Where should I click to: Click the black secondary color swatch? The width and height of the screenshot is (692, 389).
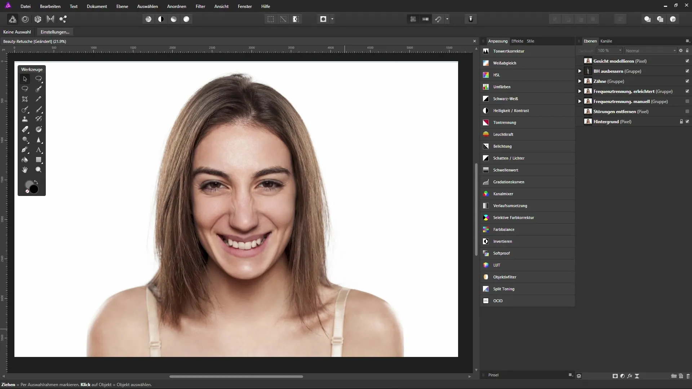click(x=34, y=189)
